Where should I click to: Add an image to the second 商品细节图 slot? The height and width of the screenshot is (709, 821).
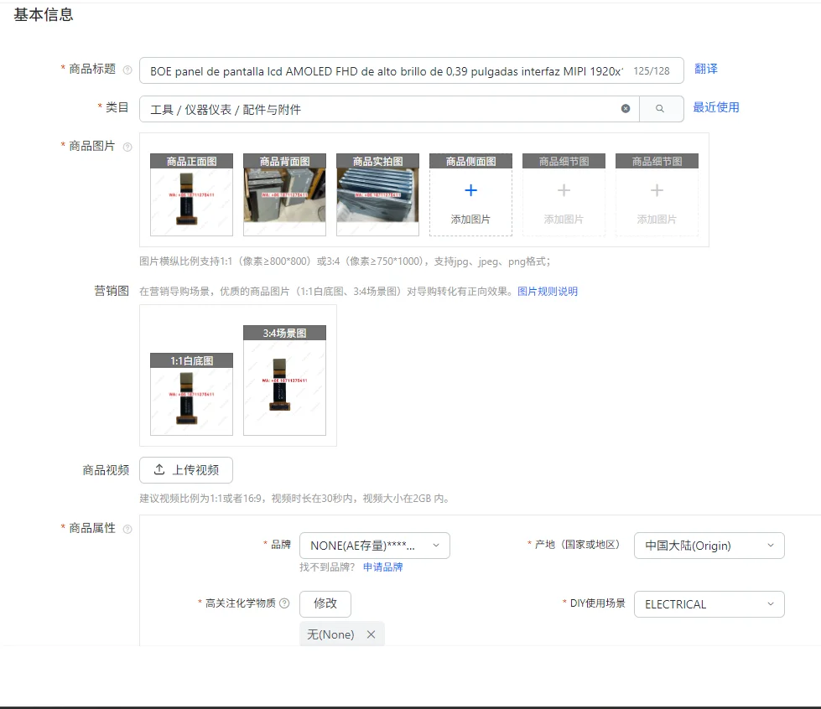[657, 194]
